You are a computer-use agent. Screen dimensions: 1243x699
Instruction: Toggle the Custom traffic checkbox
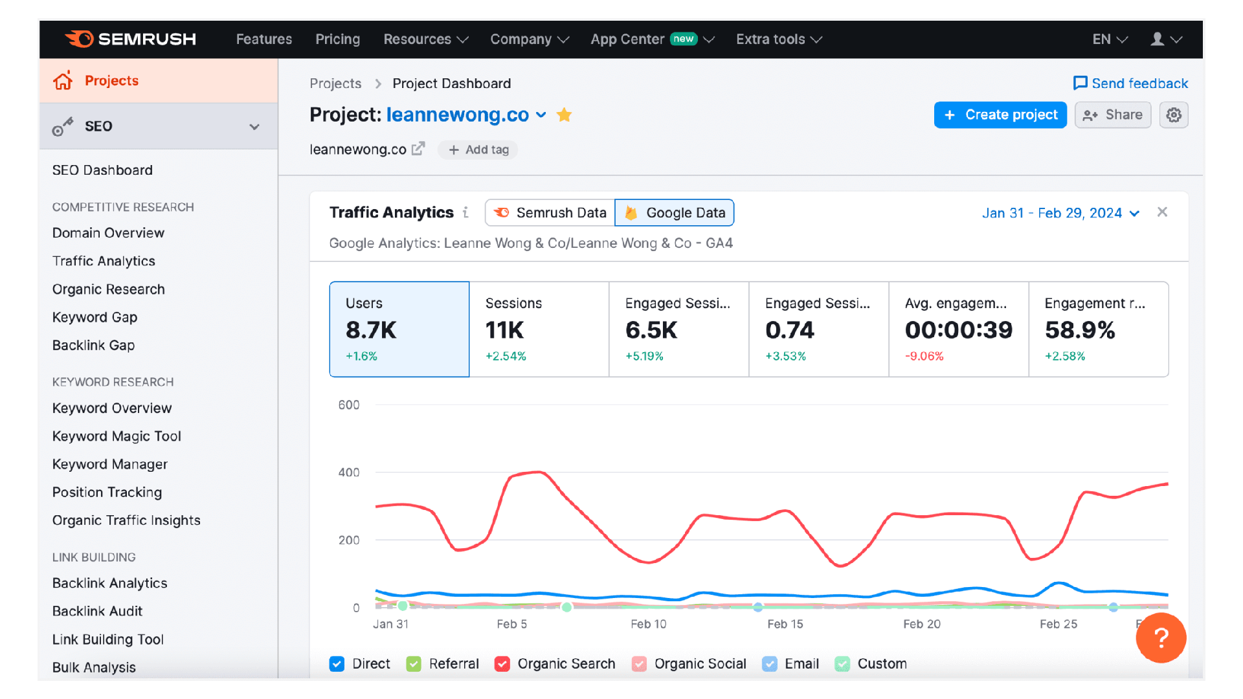tap(842, 663)
